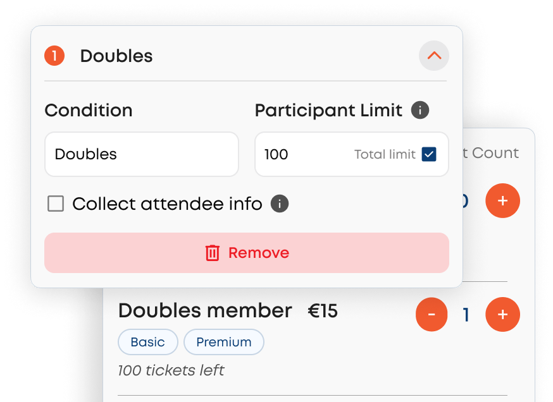
Task: Click the orange number 1 badge
Action: pos(54,56)
